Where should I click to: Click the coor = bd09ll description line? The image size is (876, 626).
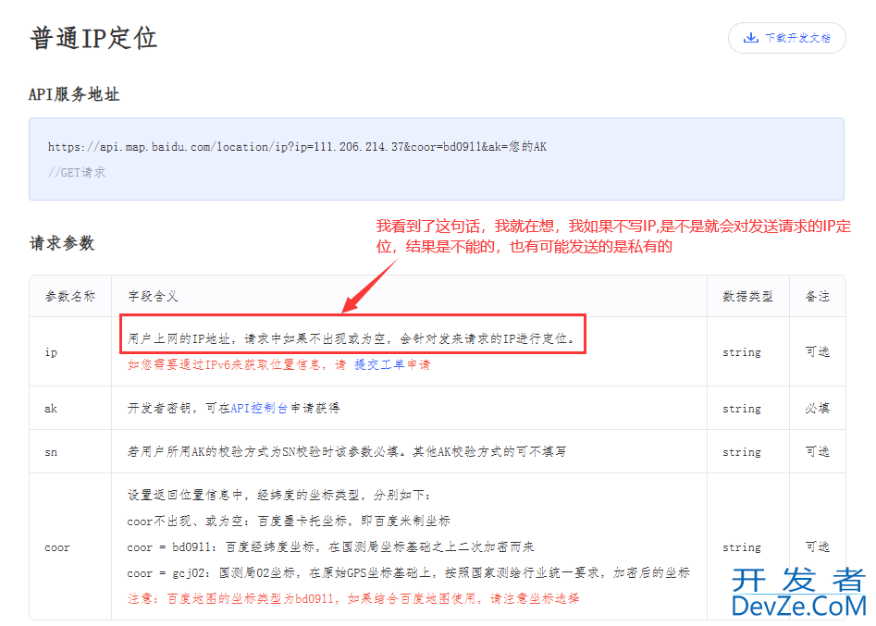point(331,546)
